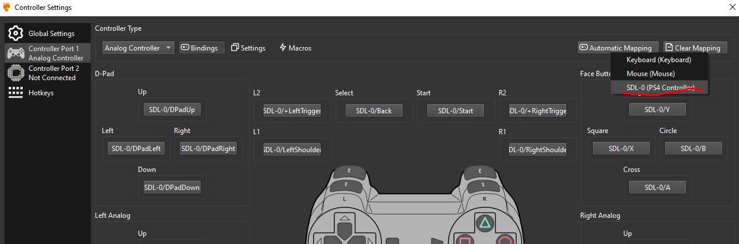The width and height of the screenshot is (739, 244).
Task: Open Hotkeys keyboard icon
Action: (16, 92)
